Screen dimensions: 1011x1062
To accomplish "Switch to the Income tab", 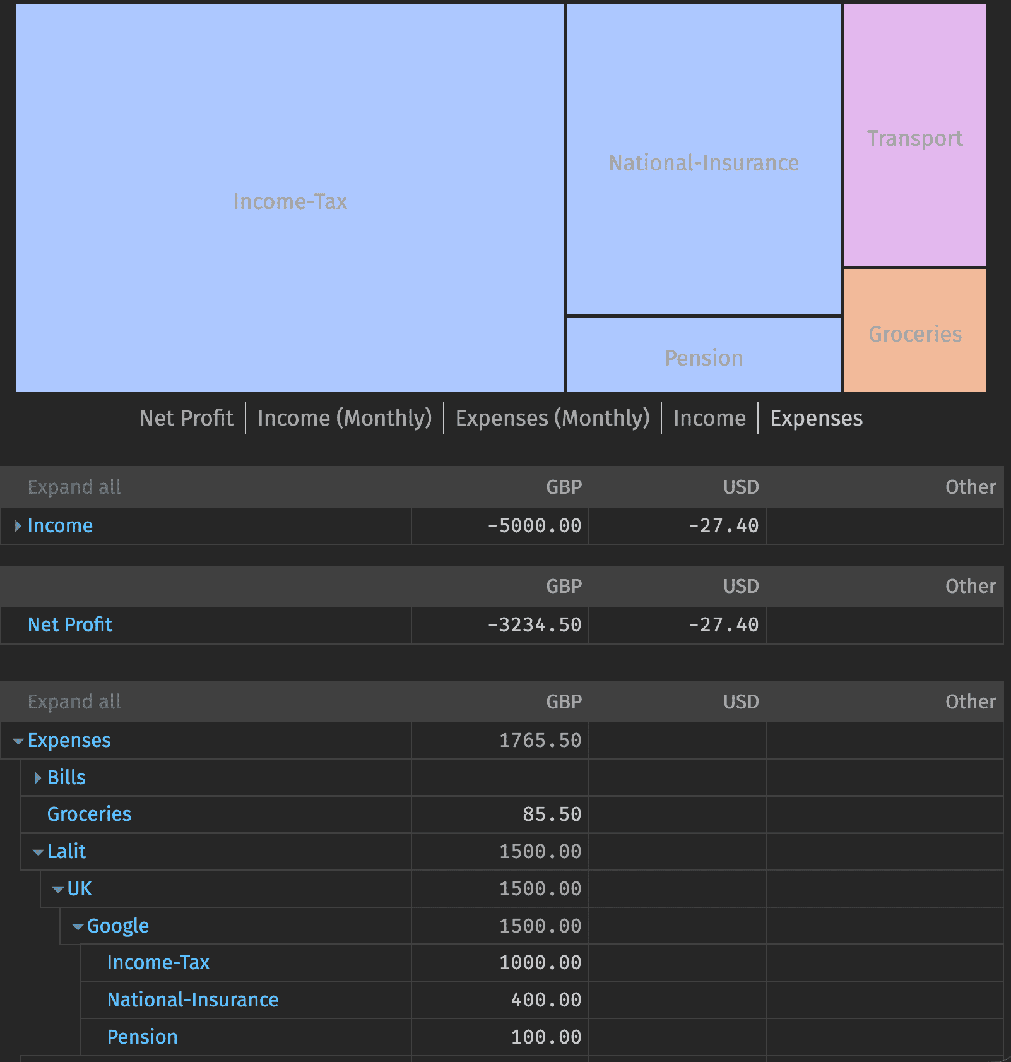I will [709, 417].
